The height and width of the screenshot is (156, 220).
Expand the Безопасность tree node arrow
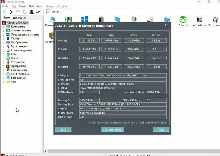(4, 70)
